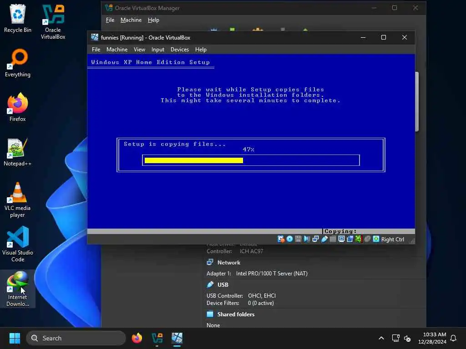Open the File menu of the funnies VM window
Viewport: 466px width, 349px height.
click(96, 50)
